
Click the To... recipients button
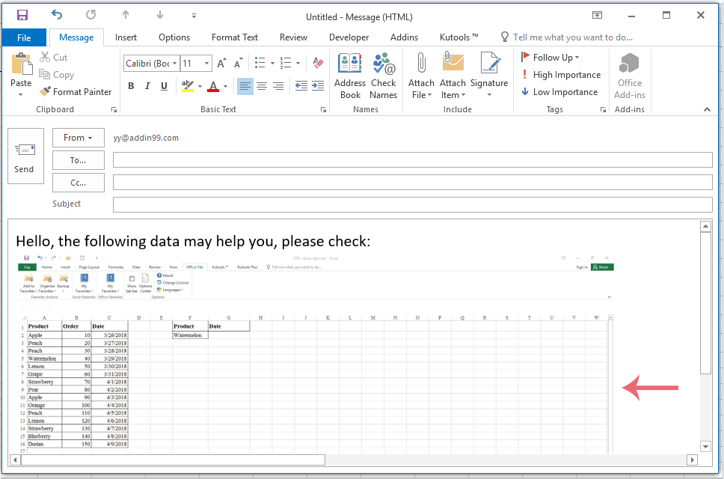78,160
